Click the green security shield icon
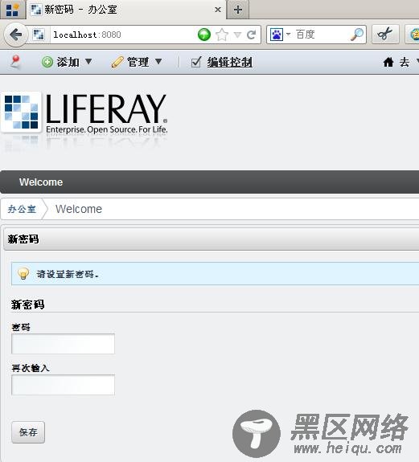 click(204, 35)
